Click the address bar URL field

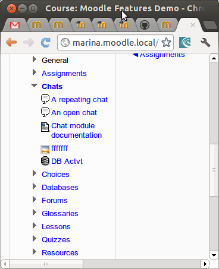115,43
